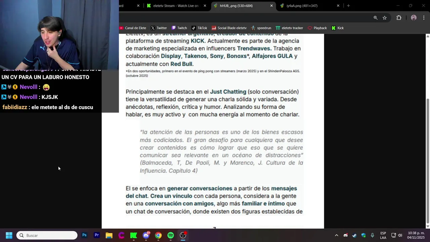Open Google Chrome from the taskbar
This screenshot has height=242, width=430.
(158, 235)
